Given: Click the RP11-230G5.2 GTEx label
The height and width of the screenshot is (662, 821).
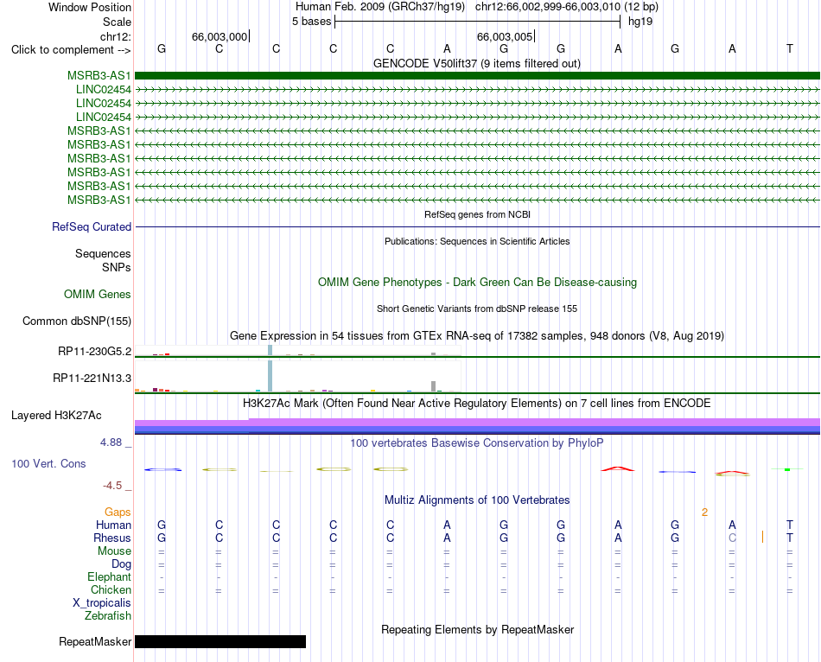Looking at the screenshot, I should (x=94, y=352).
